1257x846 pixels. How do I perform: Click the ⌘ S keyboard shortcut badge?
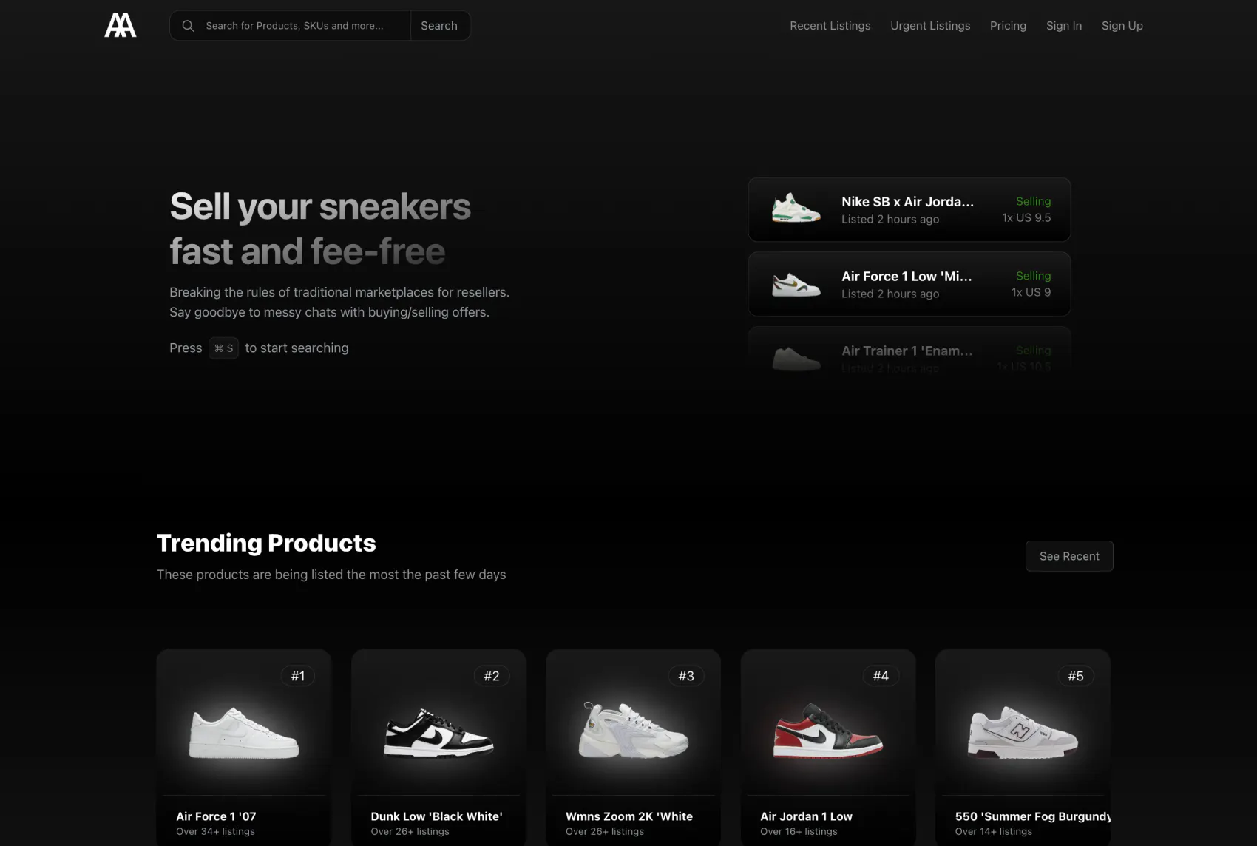coord(223,348)
